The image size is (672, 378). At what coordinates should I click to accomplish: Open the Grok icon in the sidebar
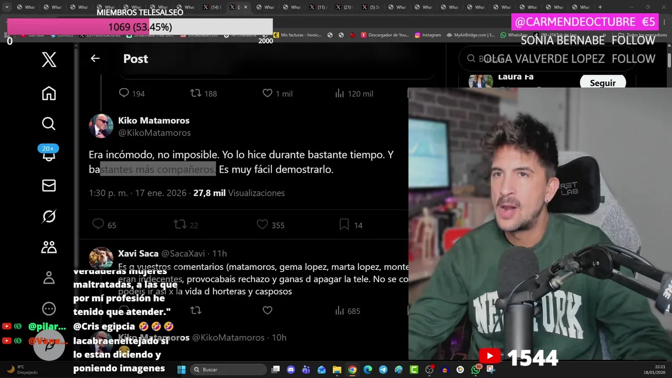[49, 216]
